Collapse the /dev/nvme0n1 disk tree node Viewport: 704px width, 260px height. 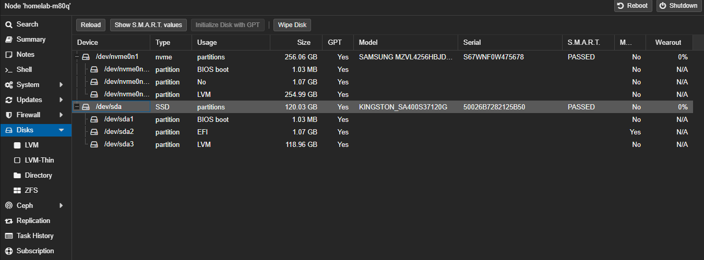[x=77, y=57]
